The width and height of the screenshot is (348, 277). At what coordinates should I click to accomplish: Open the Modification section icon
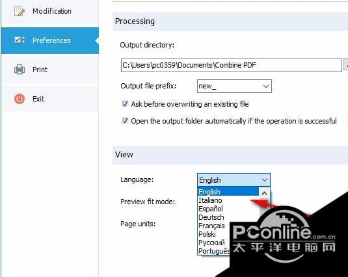click(x=20, y=11)
